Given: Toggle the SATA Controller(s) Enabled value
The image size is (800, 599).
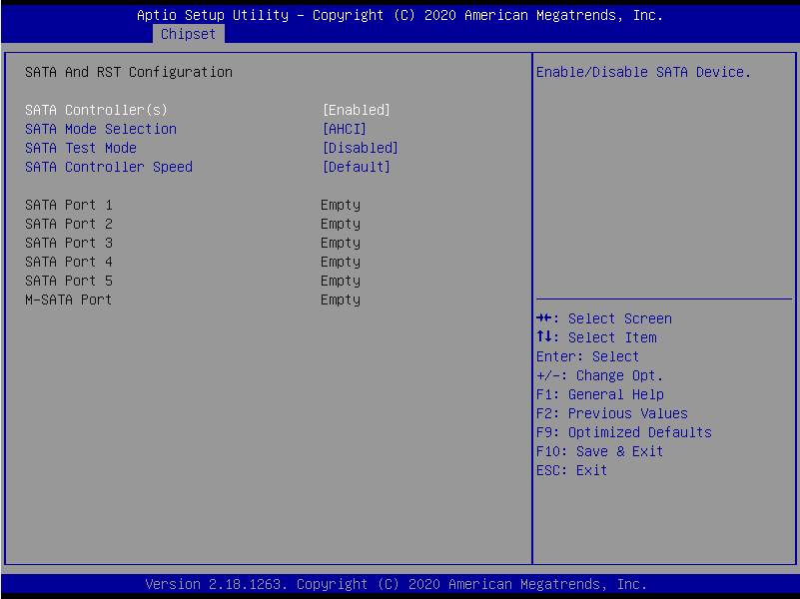Looking at the screenshot, I should (x=356, y=110).
